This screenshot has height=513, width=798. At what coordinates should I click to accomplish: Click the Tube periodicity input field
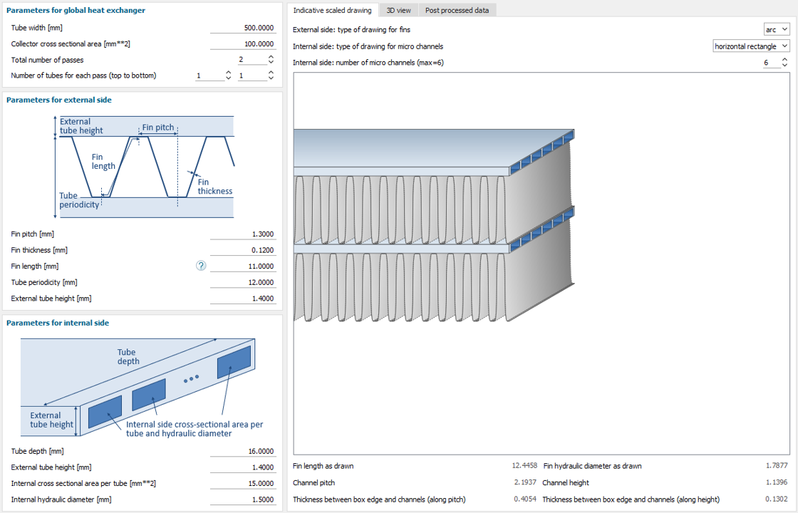click(242, 282)
